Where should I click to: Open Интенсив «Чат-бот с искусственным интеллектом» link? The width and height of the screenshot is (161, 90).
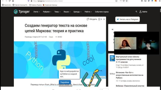130,75
